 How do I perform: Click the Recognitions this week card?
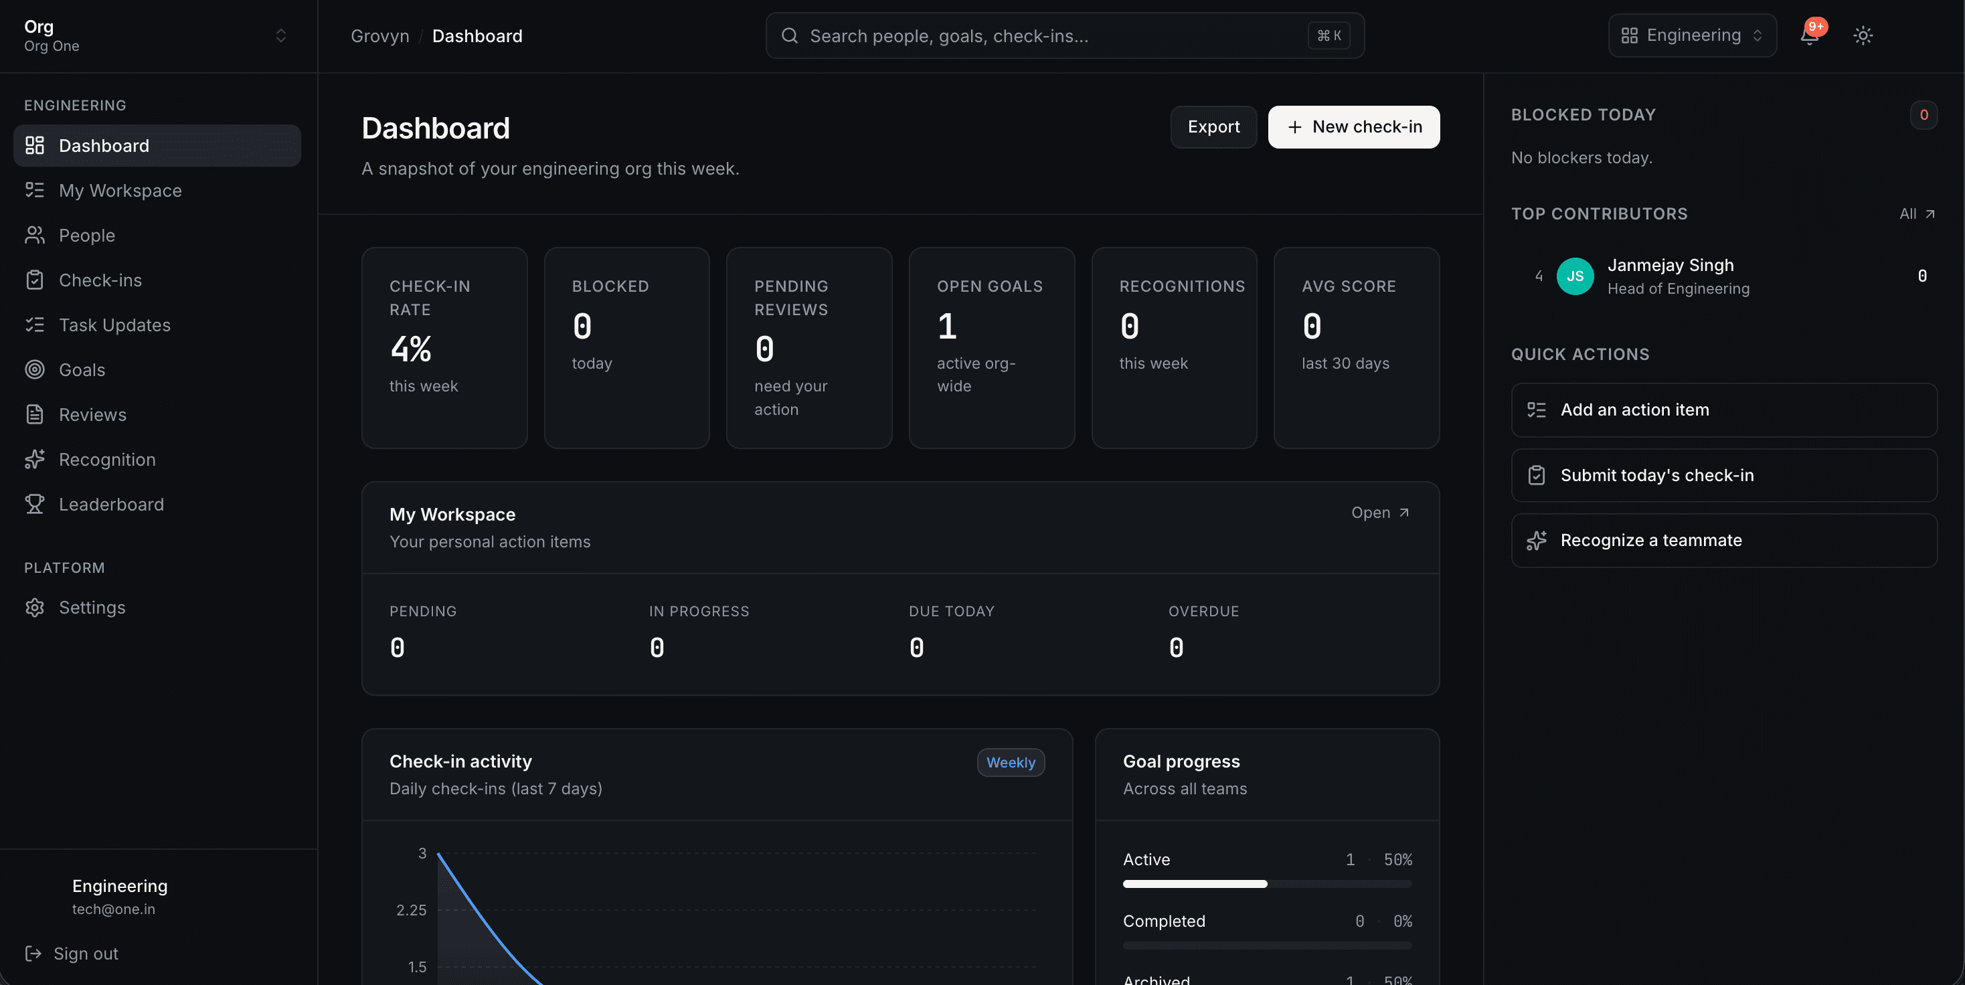pos(1174,348)
